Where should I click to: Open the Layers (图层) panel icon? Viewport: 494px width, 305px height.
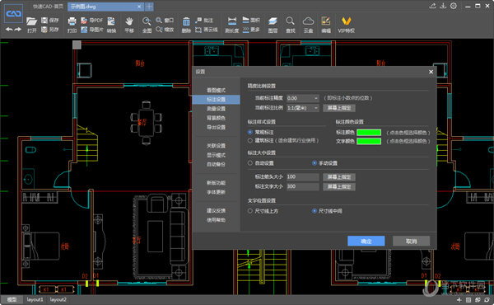273,21
